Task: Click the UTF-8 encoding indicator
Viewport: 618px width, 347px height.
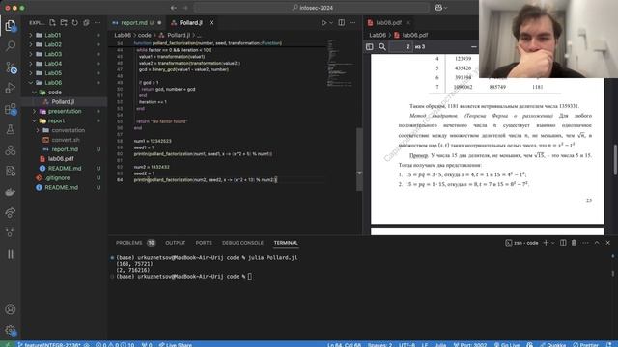Action: [407, 345]
